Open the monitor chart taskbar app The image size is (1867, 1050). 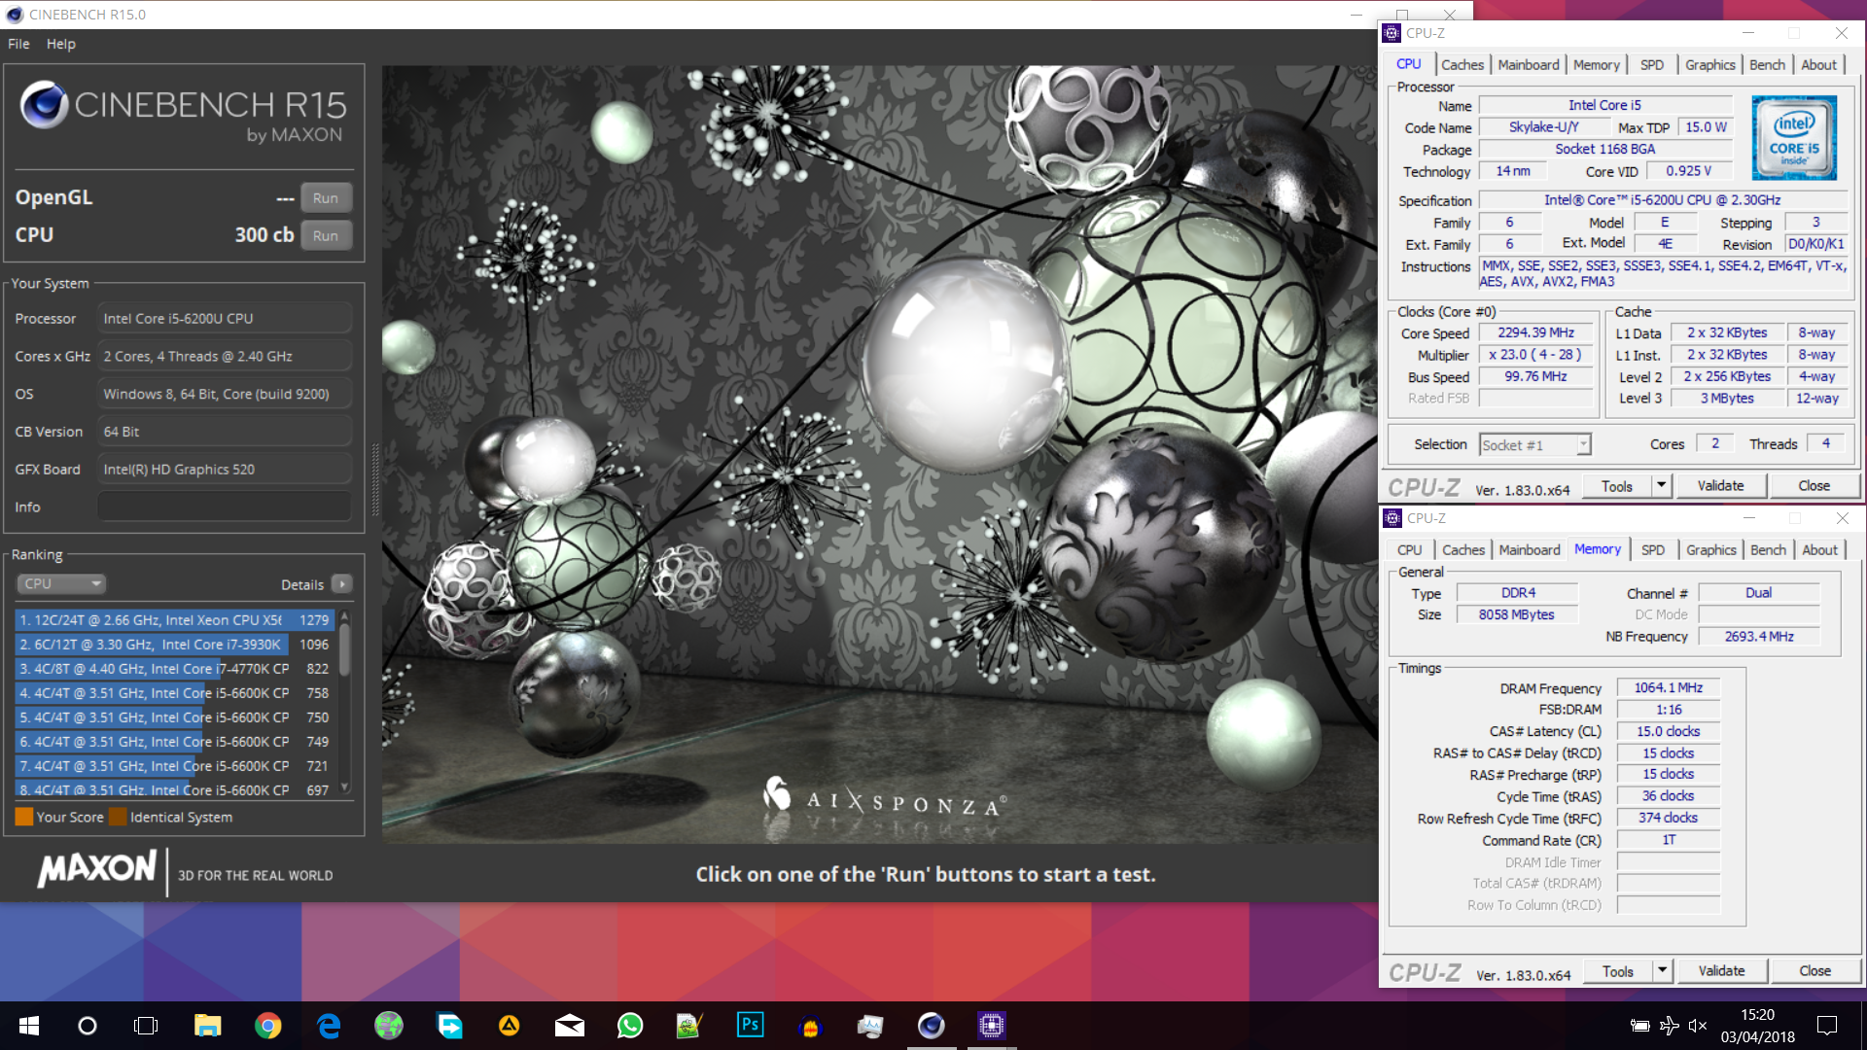pyautogui.click(x=870, y=1026)
